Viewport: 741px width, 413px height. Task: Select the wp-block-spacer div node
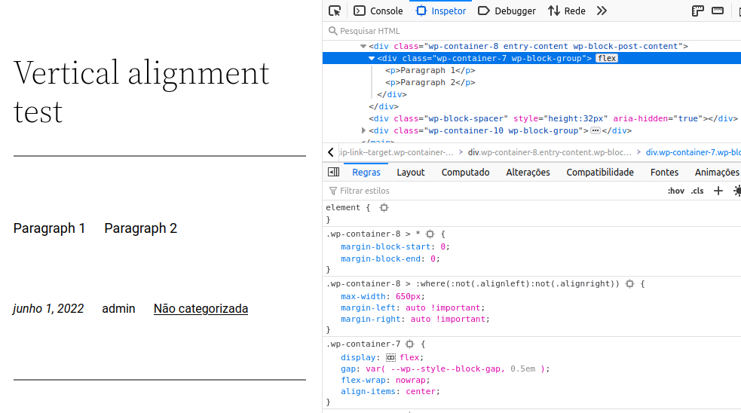click(x=553, y=118)
